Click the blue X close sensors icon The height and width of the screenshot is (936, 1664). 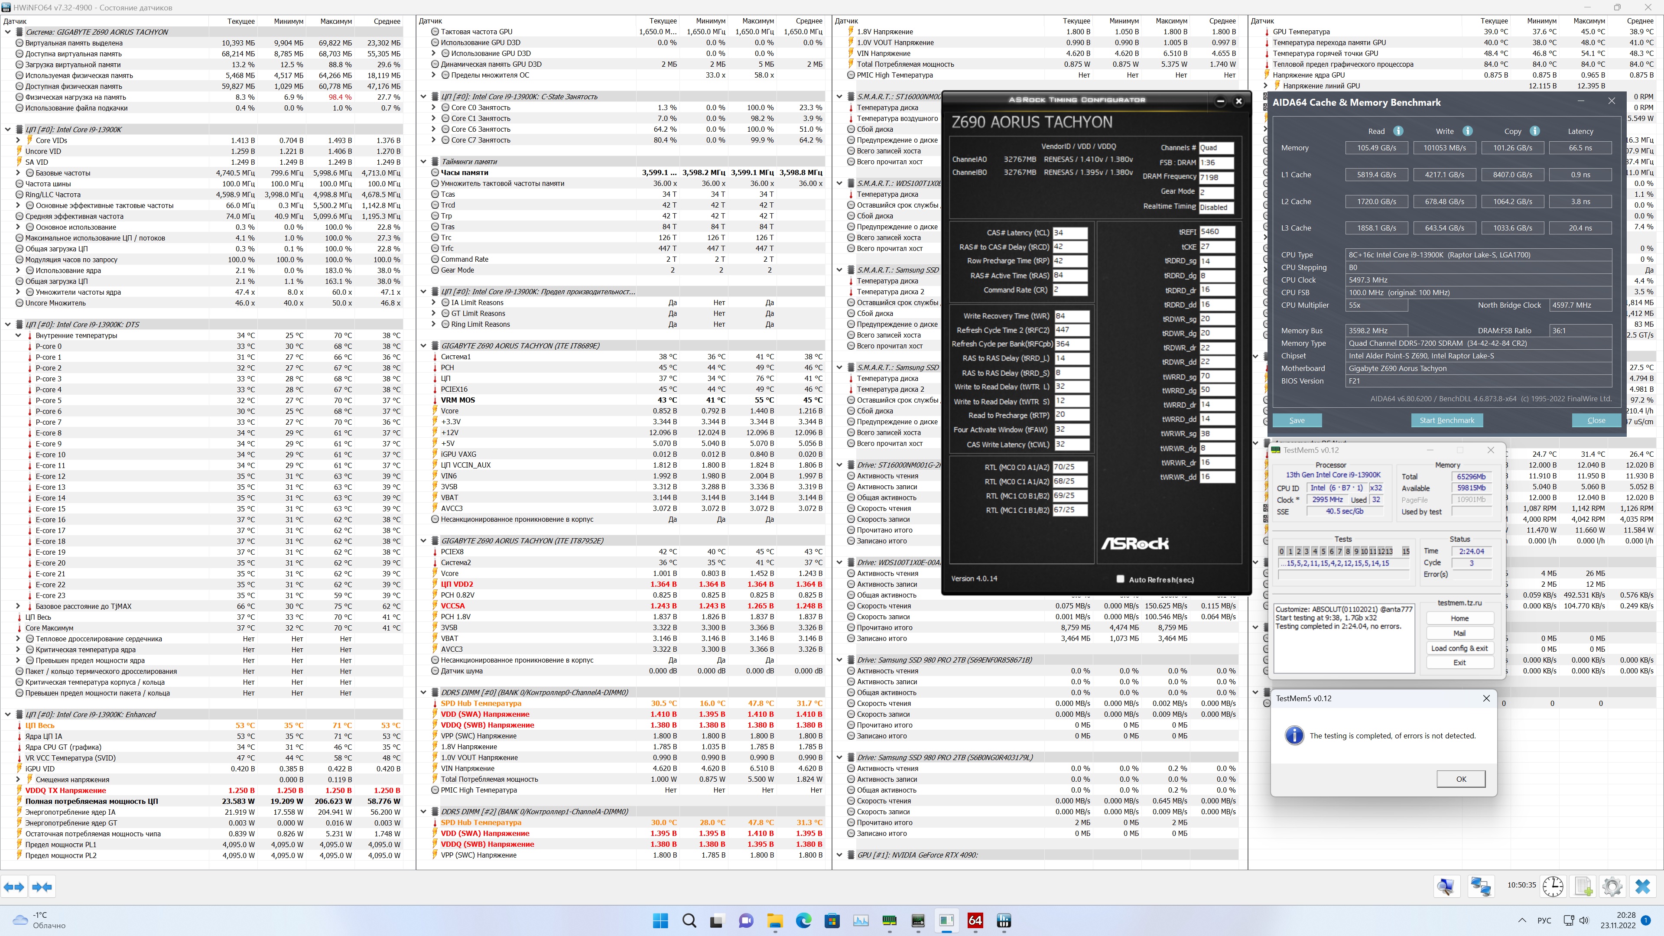1642,887
